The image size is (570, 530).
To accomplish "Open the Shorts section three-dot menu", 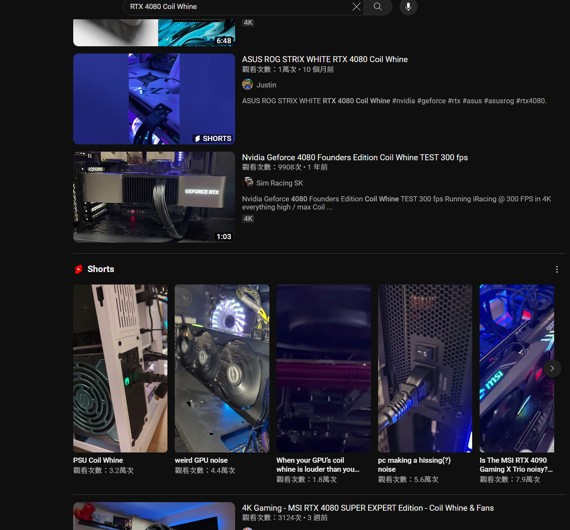I will pos(557,269).
